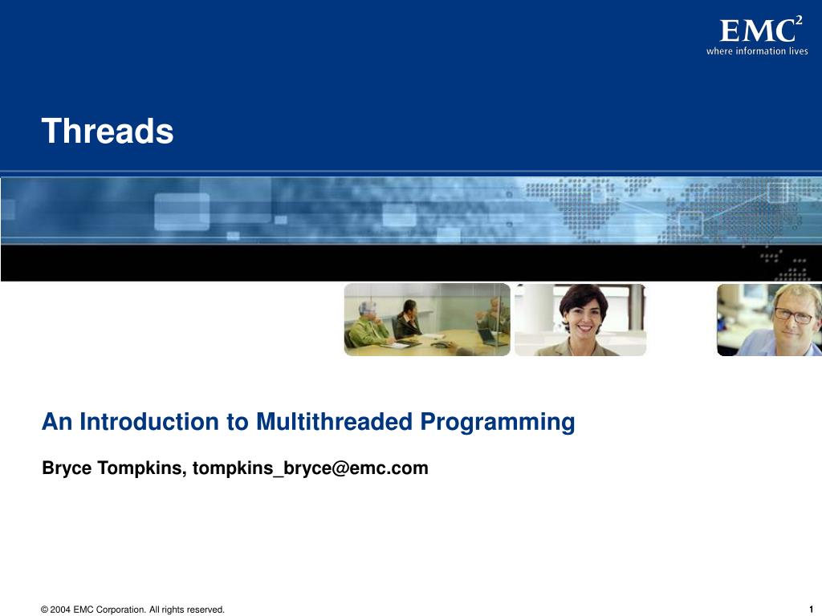Click the EMC² logo
Image resolution: width=822 pixels, height=616 pixels.
coord(761,30)
